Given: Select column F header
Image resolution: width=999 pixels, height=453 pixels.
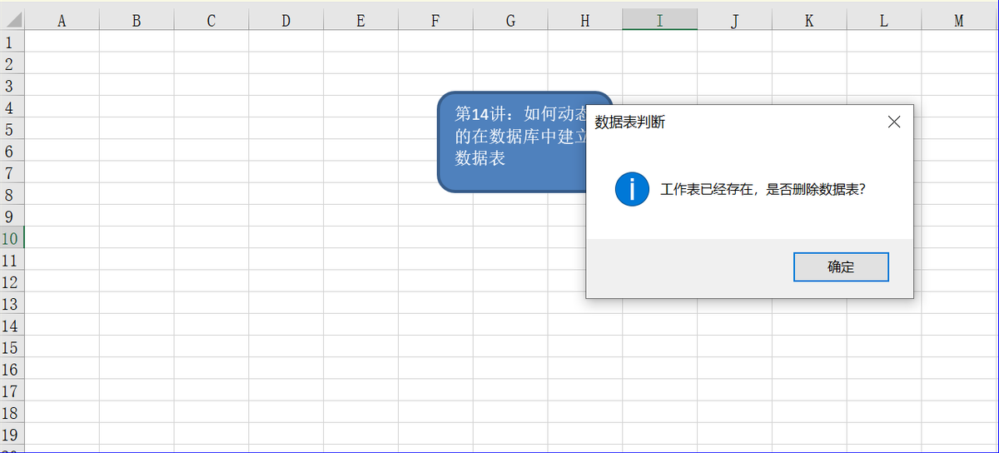Looking at the screenshot, I should click(x=435, y=20).
